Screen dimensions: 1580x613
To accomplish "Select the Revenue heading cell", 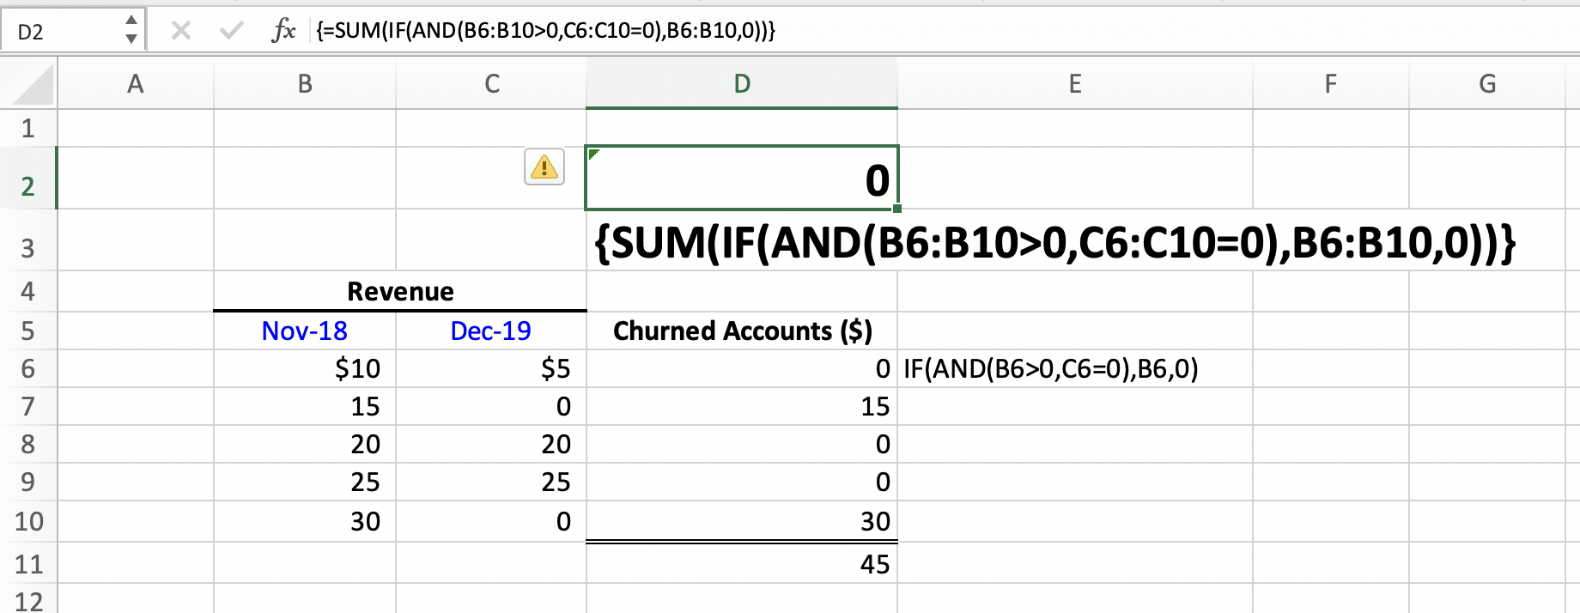I will point(399,292).
